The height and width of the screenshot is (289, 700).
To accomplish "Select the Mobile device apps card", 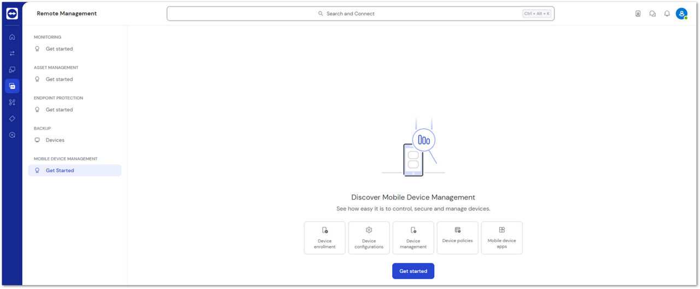I will 501,238.
